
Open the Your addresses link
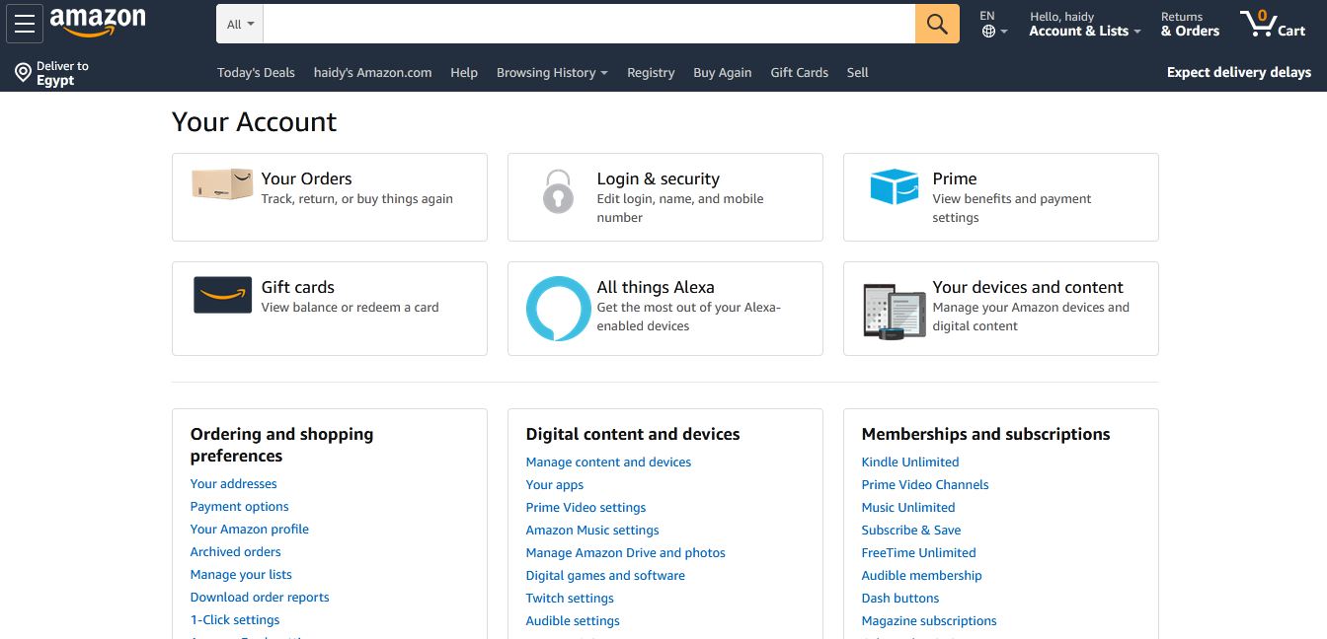point(233,483)
